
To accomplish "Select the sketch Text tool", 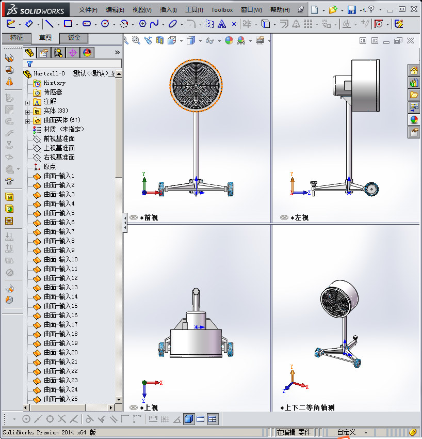I will (222, 24).
